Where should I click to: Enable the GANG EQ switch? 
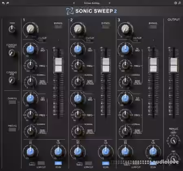point(12,102)
